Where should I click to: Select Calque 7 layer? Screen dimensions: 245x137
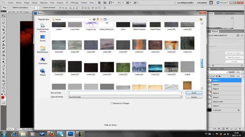[x=225, y=80]
